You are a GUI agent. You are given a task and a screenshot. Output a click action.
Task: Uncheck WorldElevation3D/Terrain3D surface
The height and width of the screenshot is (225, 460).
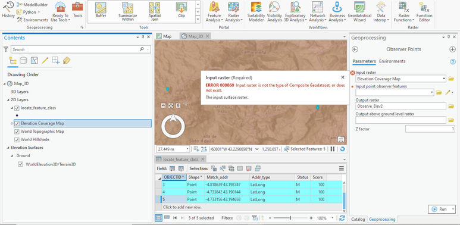pyautogui.click(x=21, y=164)
